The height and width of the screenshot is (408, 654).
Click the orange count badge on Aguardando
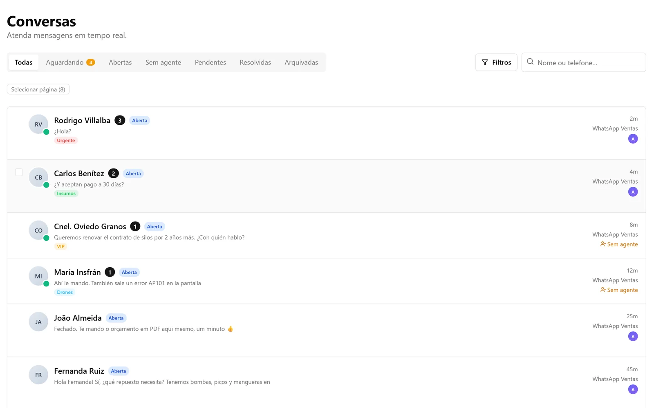tap(91, 62)
